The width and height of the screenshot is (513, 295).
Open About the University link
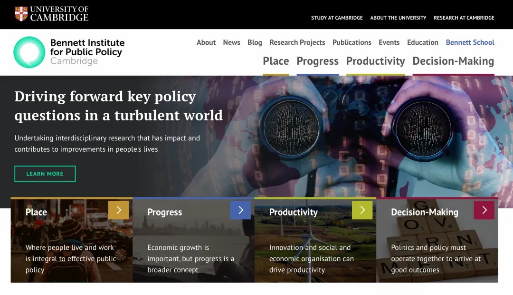point(398,18)
